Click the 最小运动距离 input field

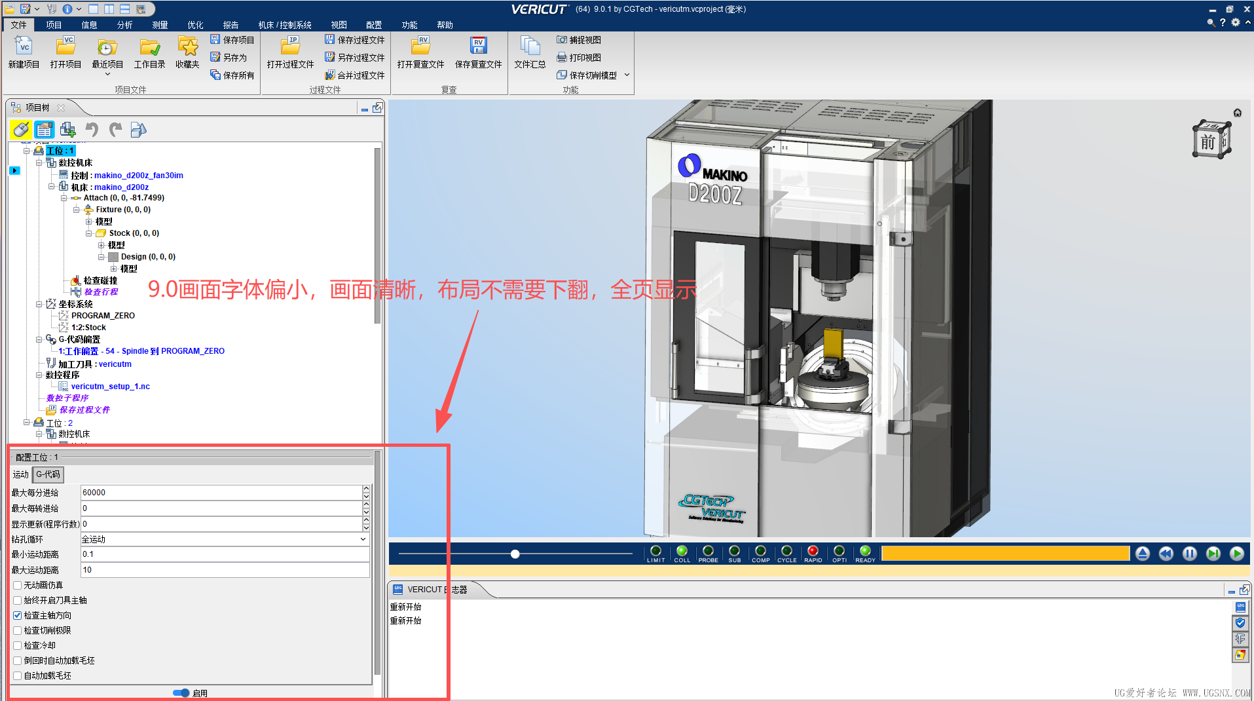pos(225,554)
